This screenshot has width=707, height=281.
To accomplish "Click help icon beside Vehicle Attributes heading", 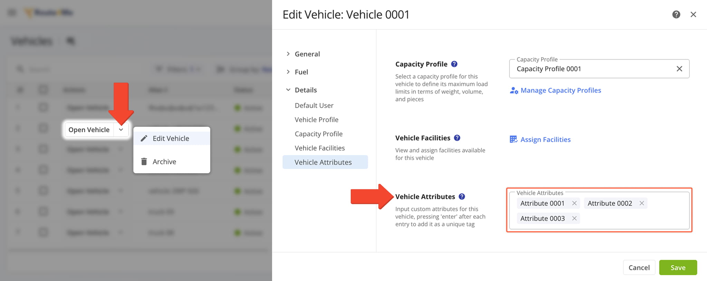I will point(462,197).
